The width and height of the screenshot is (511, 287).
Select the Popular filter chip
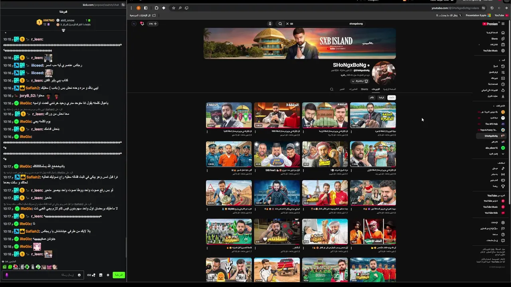381,98
